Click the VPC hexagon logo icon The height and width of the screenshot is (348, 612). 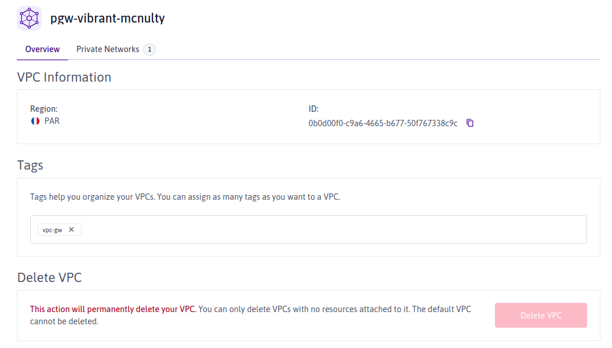[x=30, y=18]
